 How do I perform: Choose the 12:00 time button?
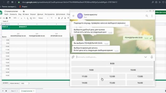(x=112, y=76)
